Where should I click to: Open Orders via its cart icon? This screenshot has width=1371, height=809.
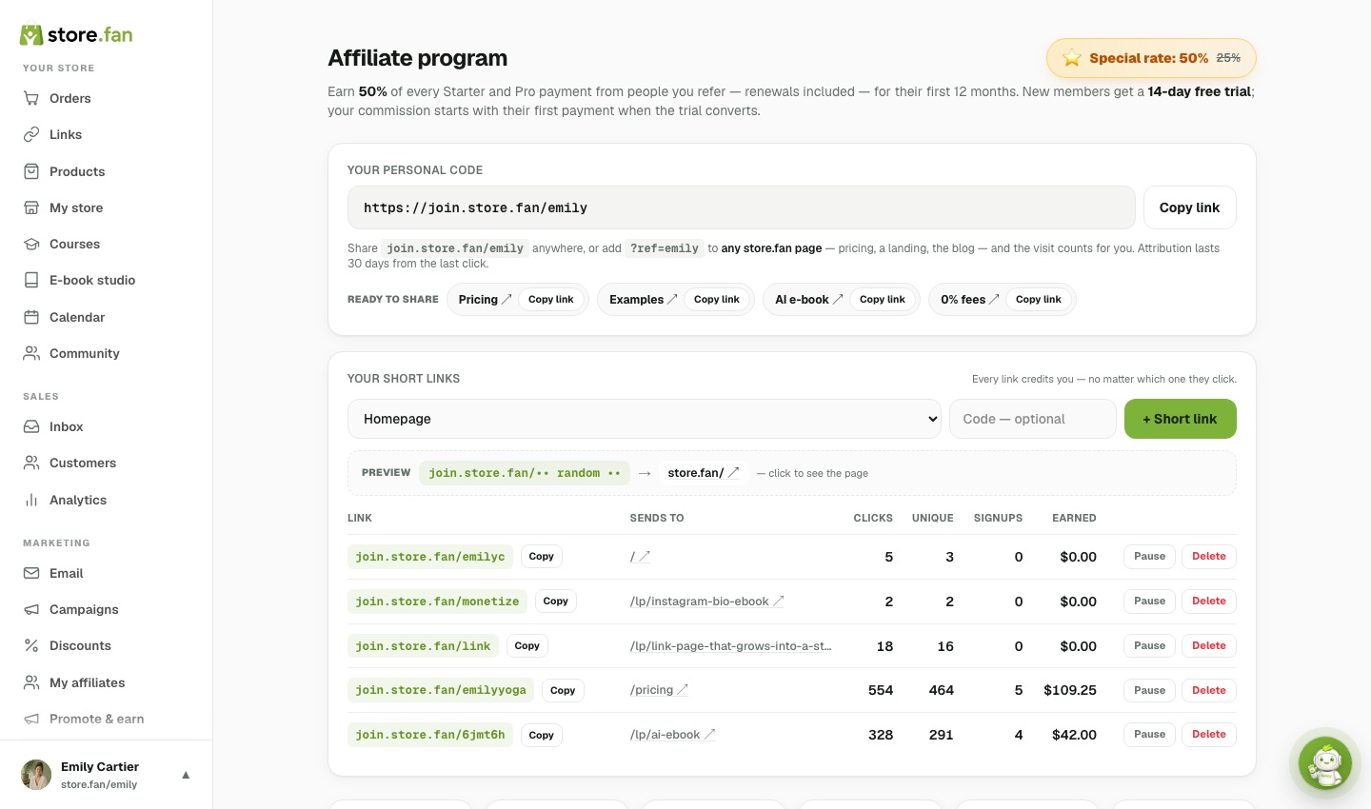31,98
